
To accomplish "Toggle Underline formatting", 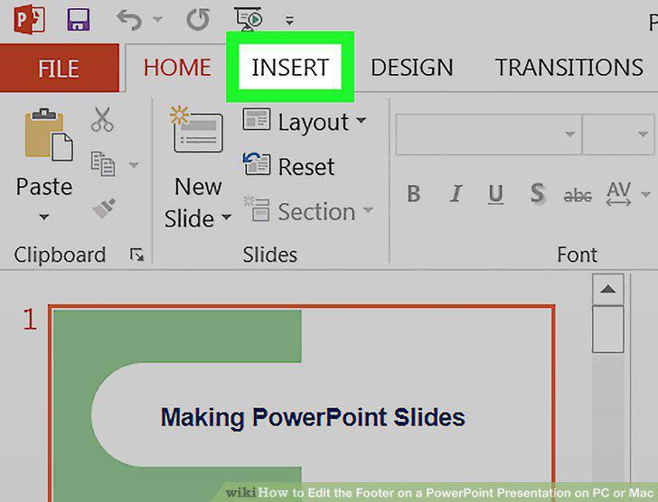I will [x=495, y=194].
